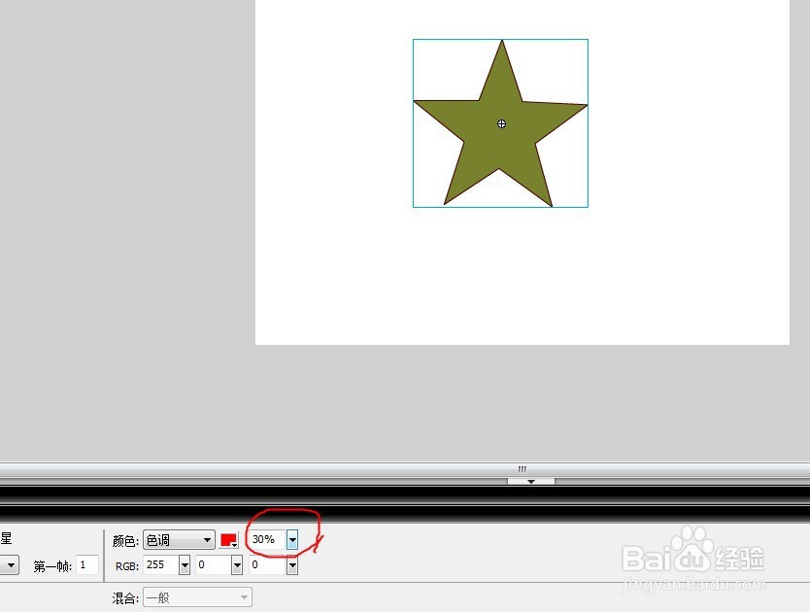Click the red tint color swatch
Screen dimensions: 810x612
[229, 540]
